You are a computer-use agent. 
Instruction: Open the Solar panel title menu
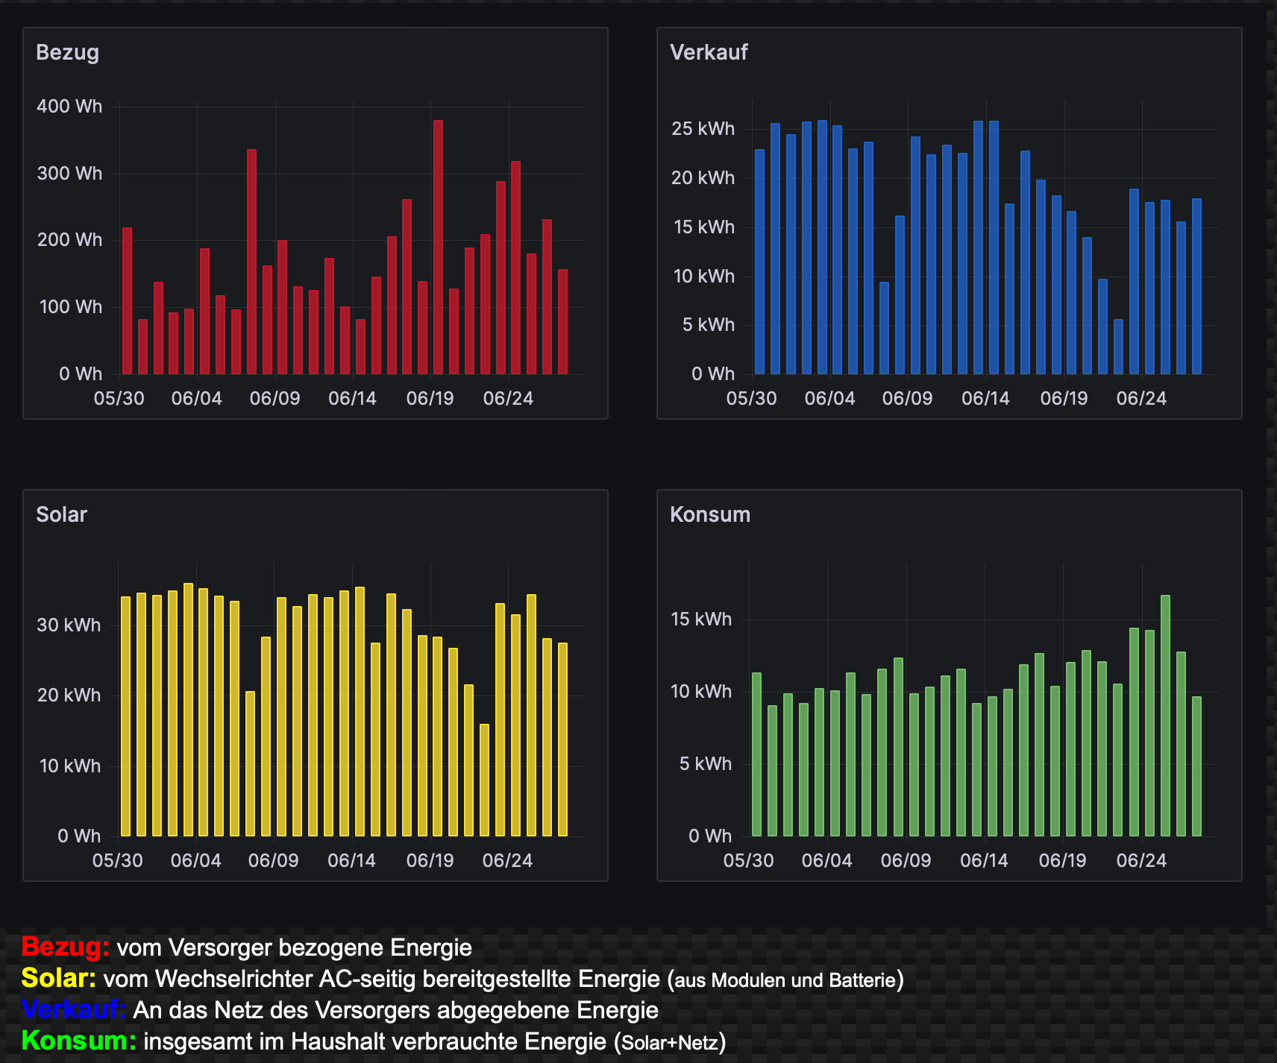(x=61, y=515)
